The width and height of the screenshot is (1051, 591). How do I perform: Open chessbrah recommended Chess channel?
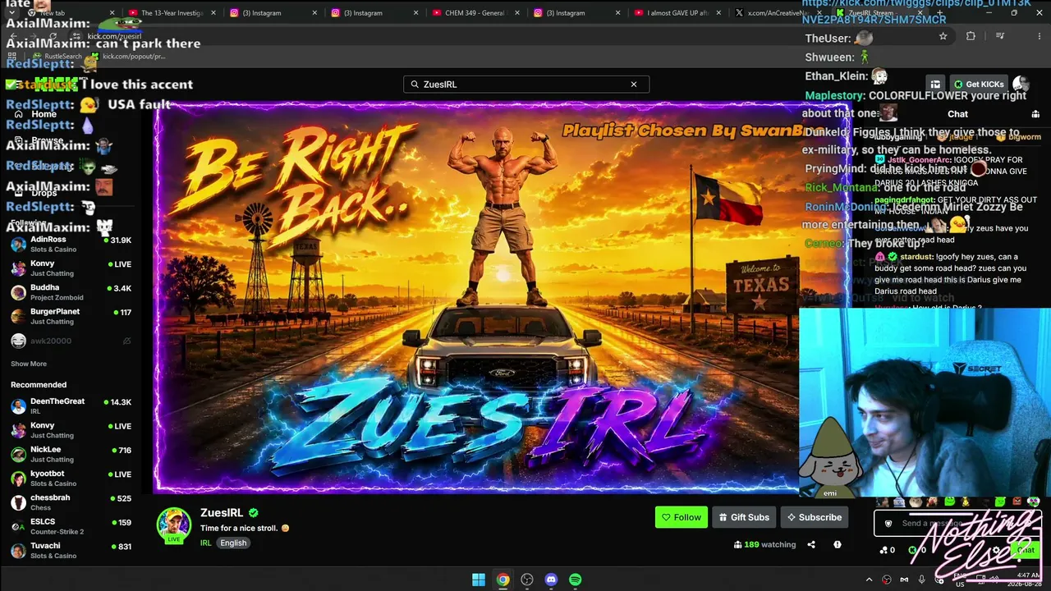coord(71,502)
